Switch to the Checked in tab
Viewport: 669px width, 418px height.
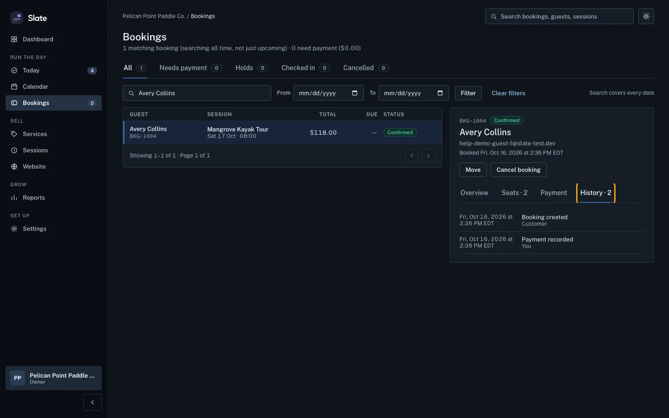tap(305, 68)
